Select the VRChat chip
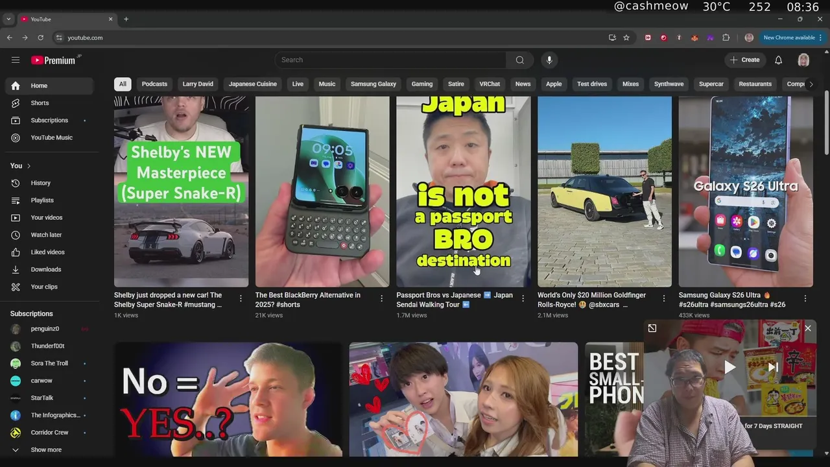Screen dimensions: 830x467 (x=490, y=84)
